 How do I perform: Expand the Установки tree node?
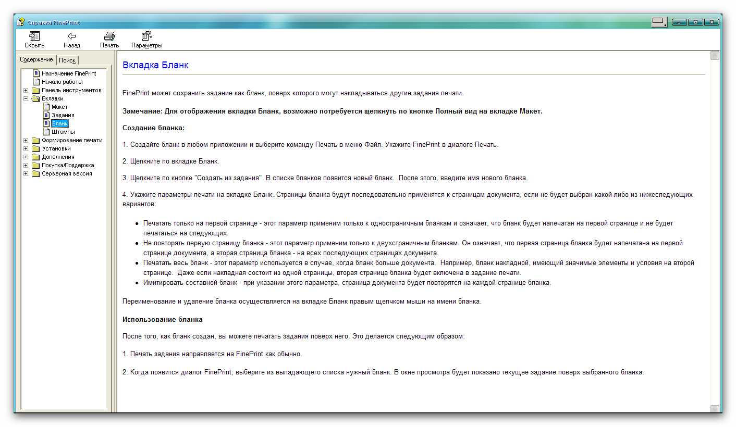pos(26,148)
